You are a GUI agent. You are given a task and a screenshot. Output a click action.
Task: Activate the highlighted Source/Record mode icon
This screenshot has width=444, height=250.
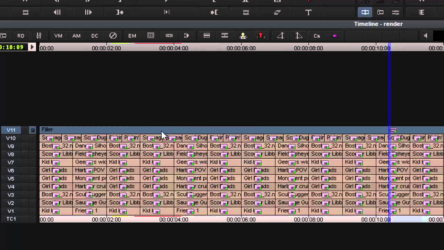tap(365, 12)
